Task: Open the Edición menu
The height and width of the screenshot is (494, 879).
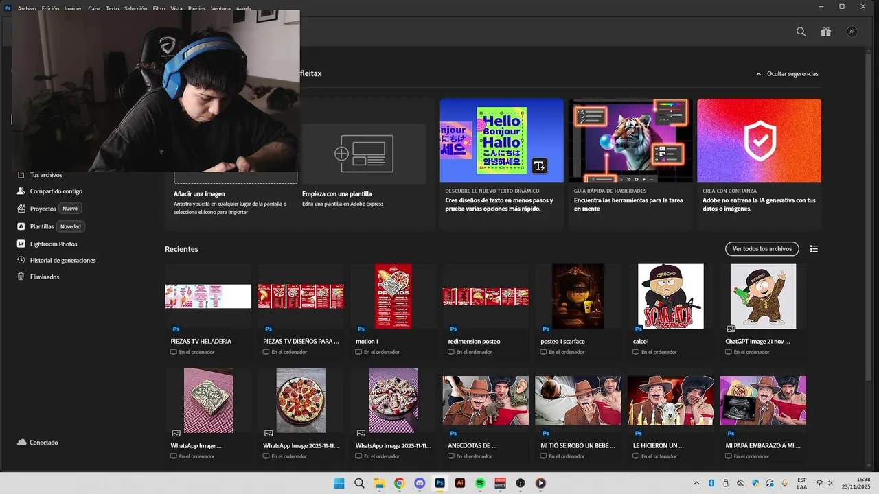Action: pyautogui.click(x=50, y=9)
